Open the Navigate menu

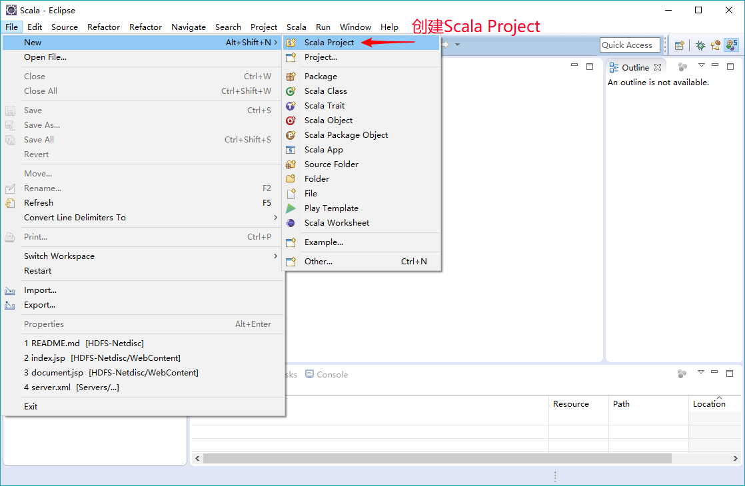click(x=189, y=27)
